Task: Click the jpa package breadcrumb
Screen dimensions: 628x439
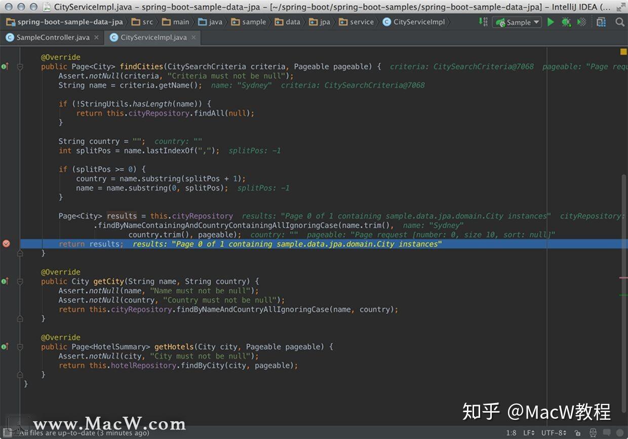Action: coord(320,22)
